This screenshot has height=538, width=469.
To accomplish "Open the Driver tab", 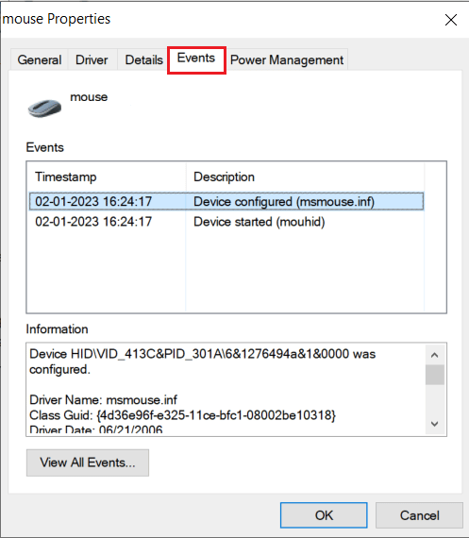I will (x=92, y=60).
